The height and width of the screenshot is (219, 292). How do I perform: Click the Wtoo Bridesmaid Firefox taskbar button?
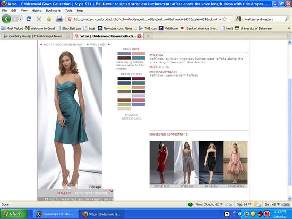tap(101, 214)
